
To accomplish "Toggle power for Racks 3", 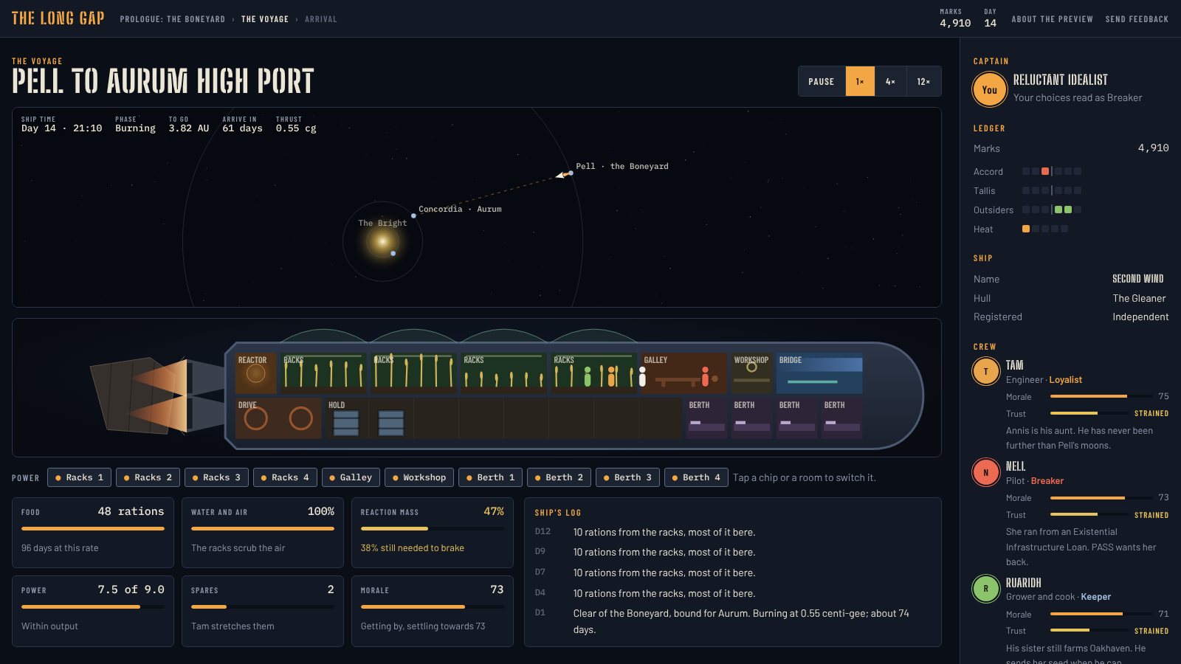I will click(x=216, y=477).
